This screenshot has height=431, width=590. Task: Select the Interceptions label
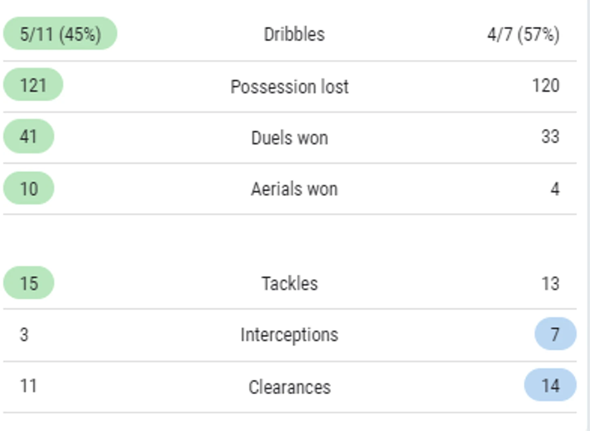click(x=289, y=335)
